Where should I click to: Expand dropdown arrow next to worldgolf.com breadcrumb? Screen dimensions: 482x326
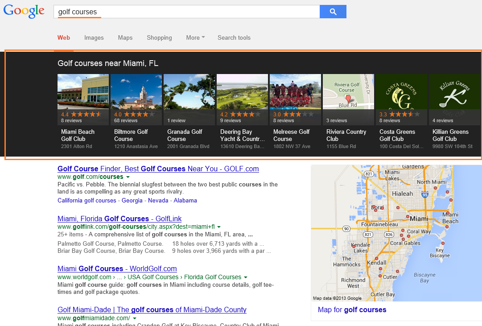pos(245,277)
